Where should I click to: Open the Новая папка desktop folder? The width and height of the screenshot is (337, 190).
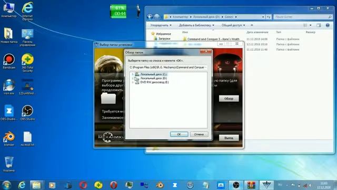tap(9, 35)
